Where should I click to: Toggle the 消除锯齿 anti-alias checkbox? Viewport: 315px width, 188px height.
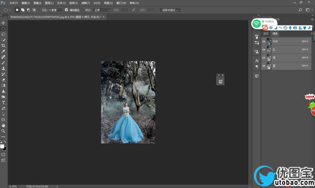point(66,10)
